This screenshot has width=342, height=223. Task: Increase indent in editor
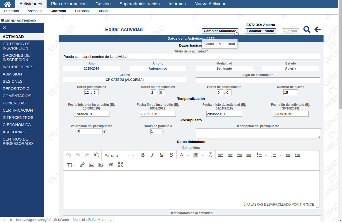click(297, 155)
